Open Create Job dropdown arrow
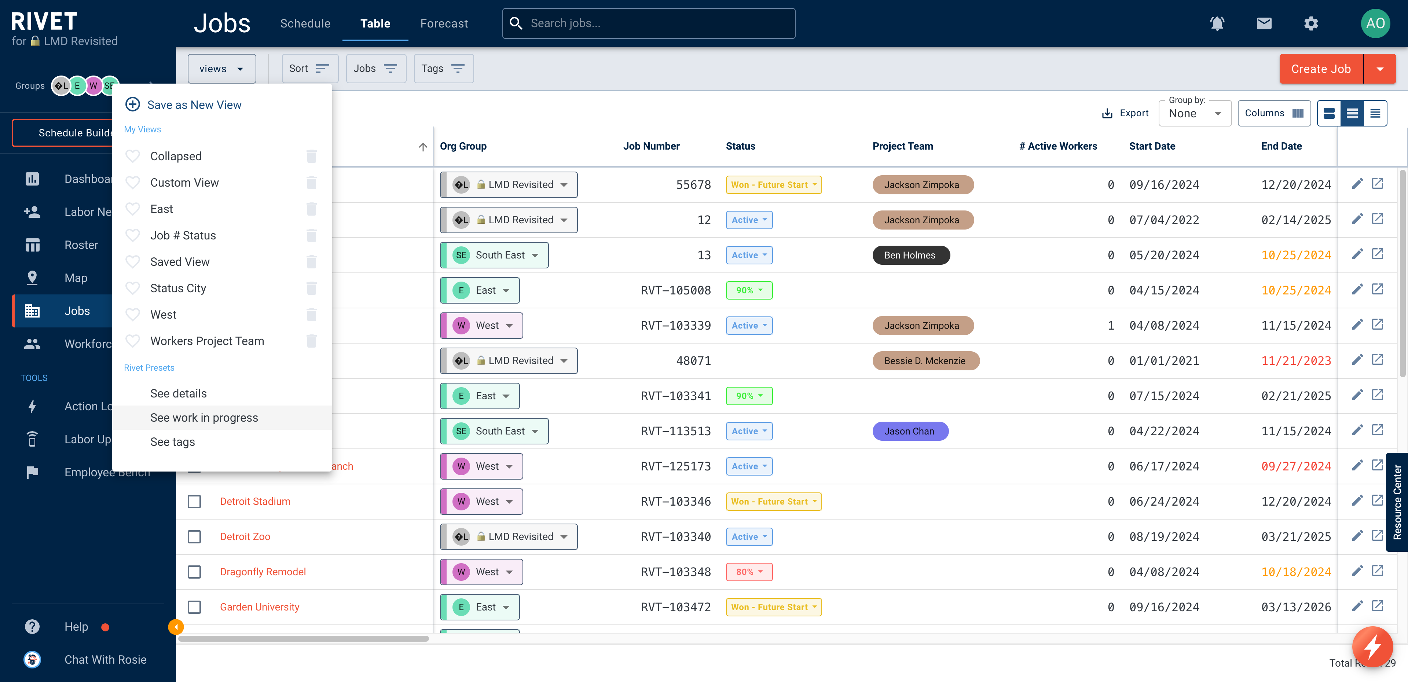This screenshot has height=682, width=1408. (1379, 69)
